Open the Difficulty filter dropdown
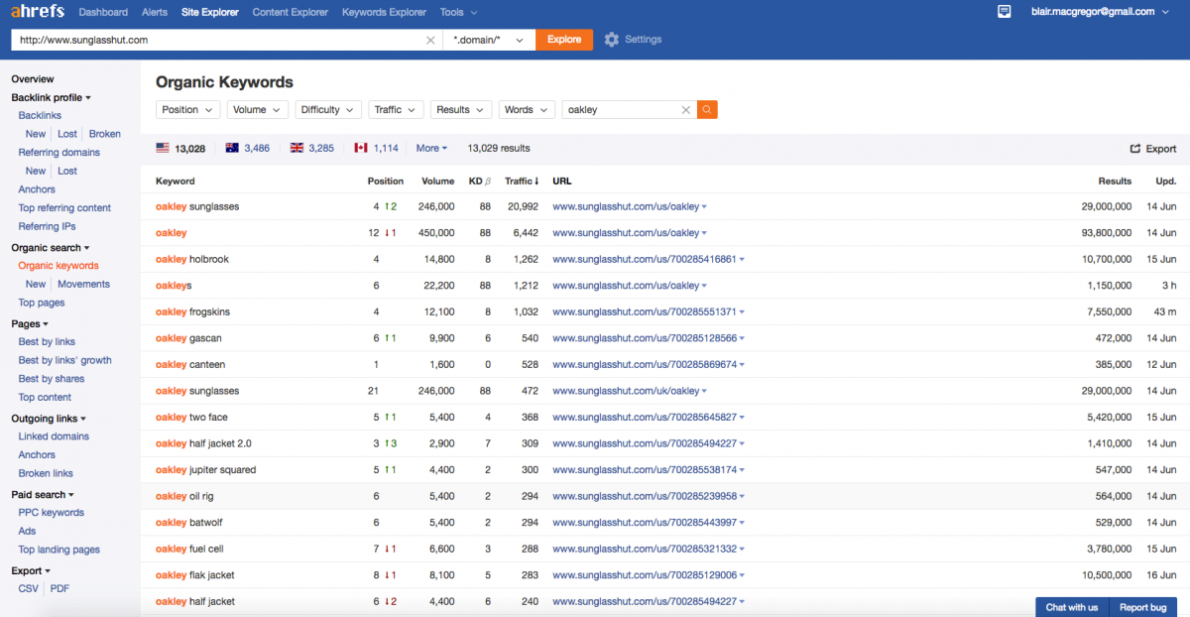Viewport: 1190px width, 617px height. [328, 110]
